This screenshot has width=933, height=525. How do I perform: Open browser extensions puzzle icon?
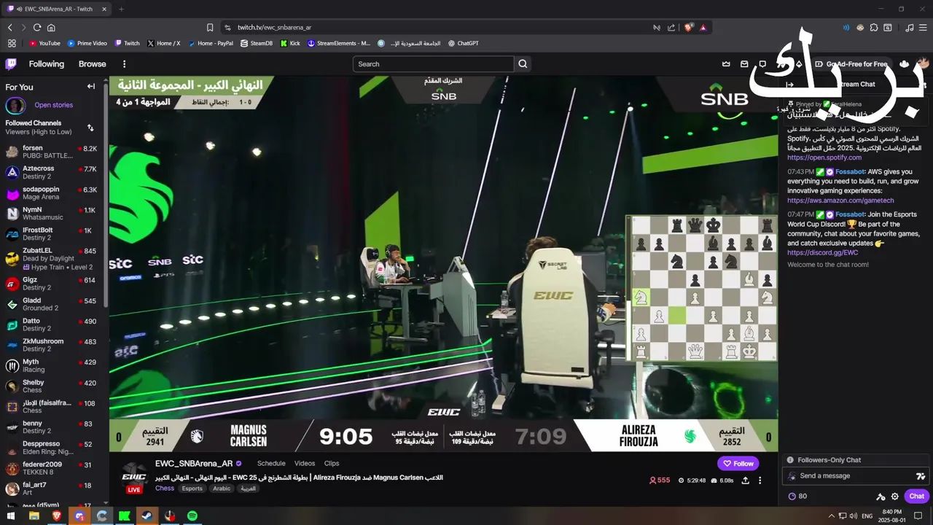click(x=874, y=28)
